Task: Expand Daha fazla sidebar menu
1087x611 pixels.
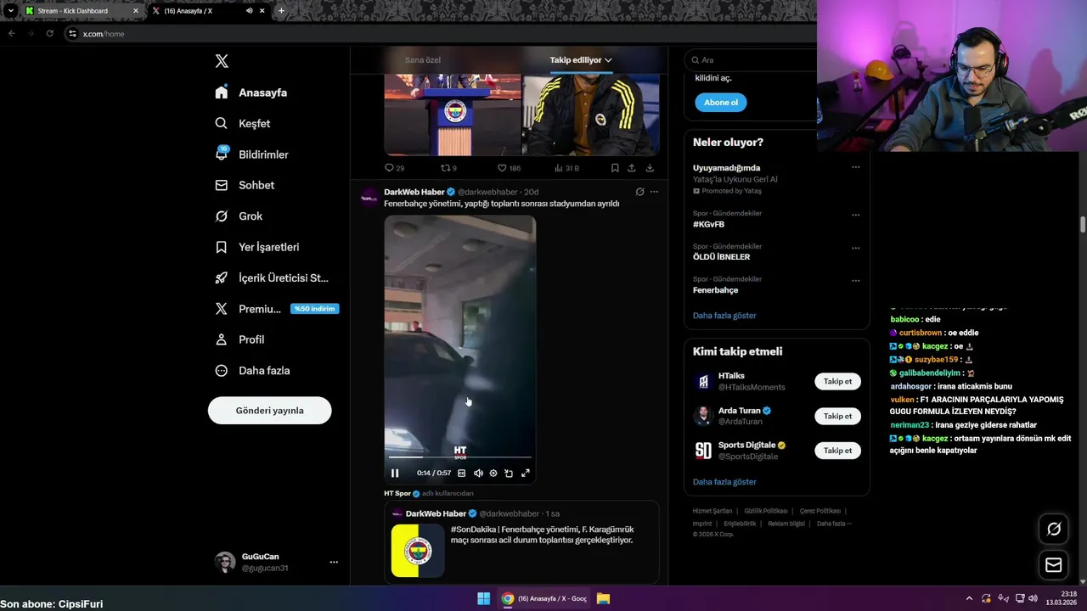Action: pos(252,370)
